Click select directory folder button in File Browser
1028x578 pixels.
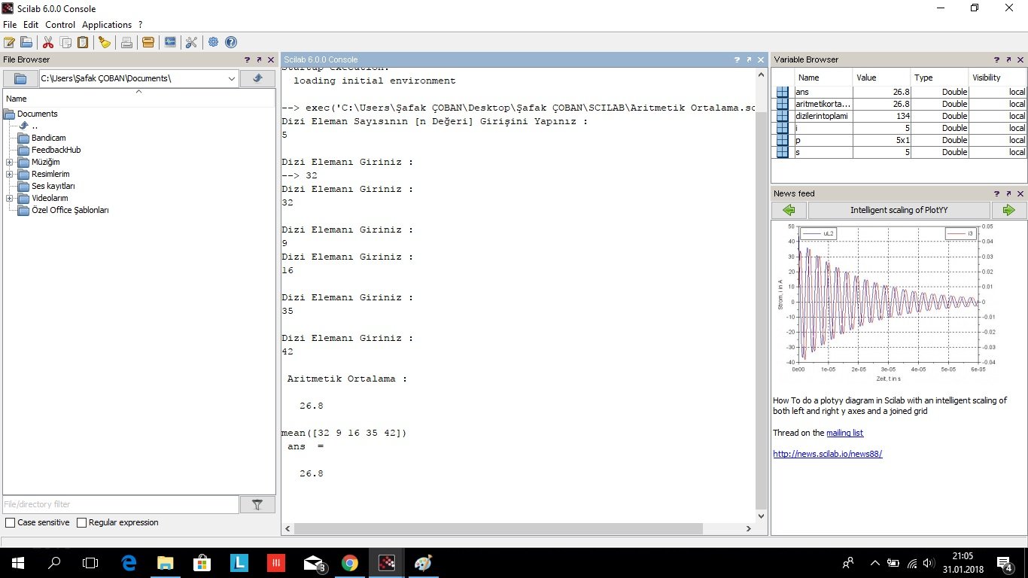(x=20, y=78)
